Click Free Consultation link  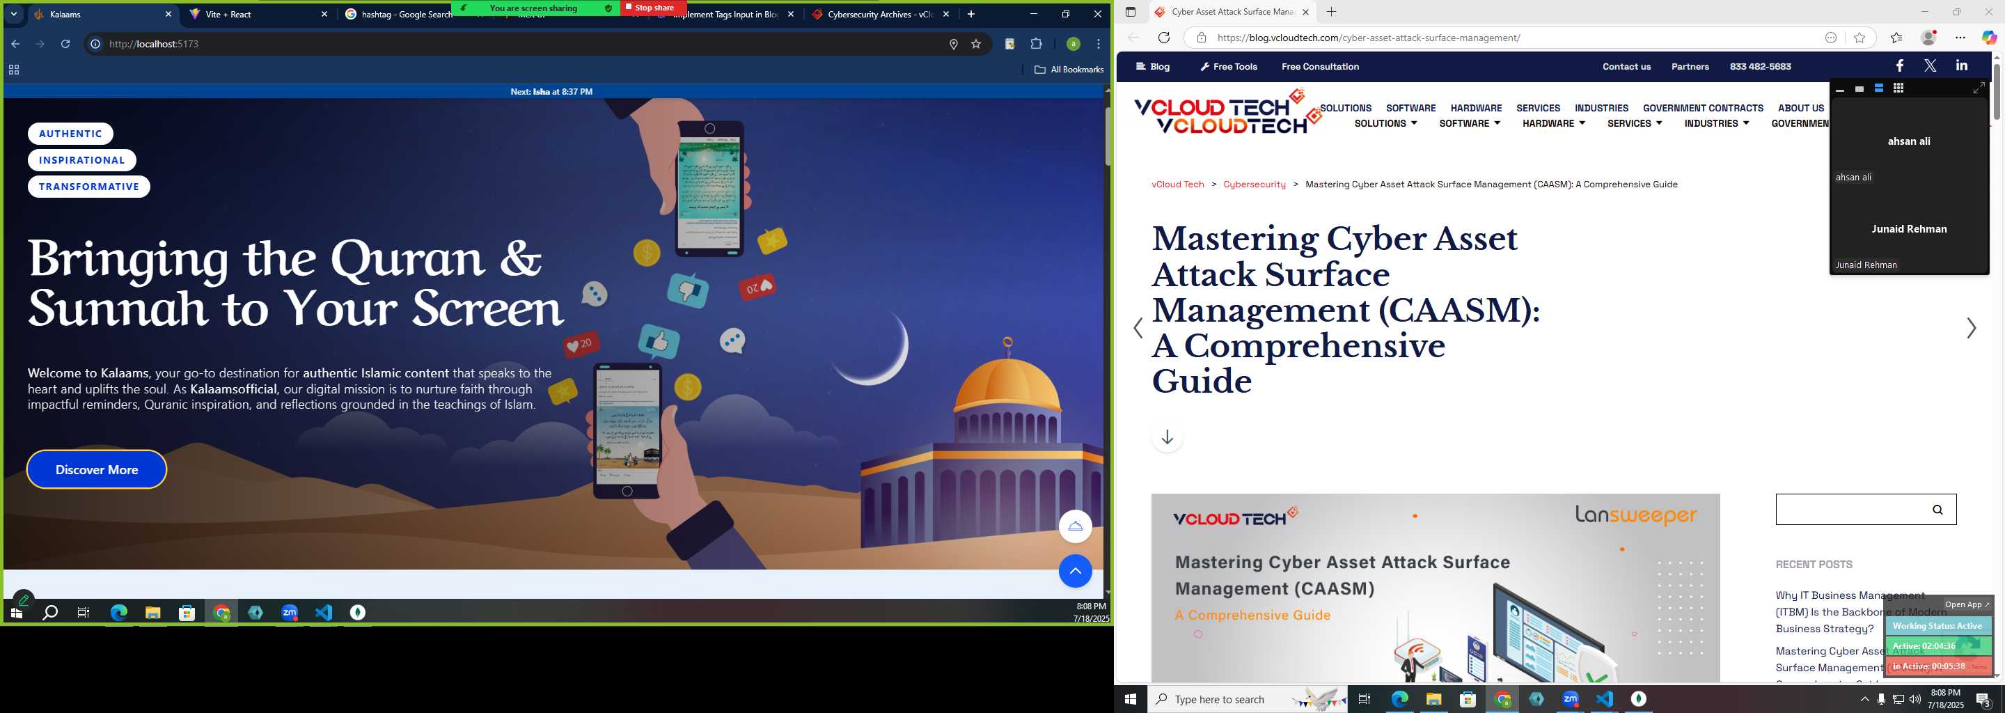pos(1320,67)
